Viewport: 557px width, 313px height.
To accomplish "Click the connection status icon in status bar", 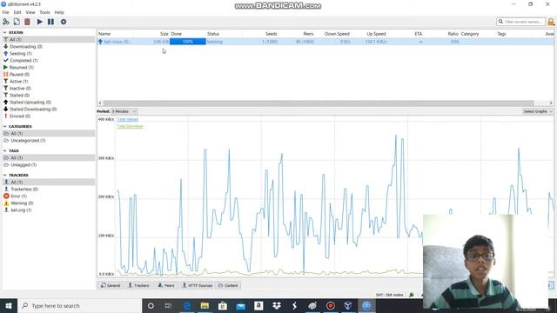I will (x=412, y=295).
